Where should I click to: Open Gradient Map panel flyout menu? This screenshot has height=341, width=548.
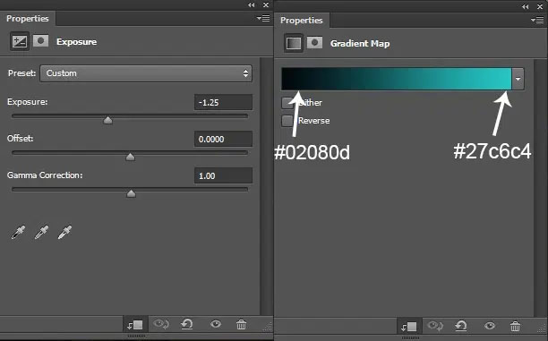537,21
